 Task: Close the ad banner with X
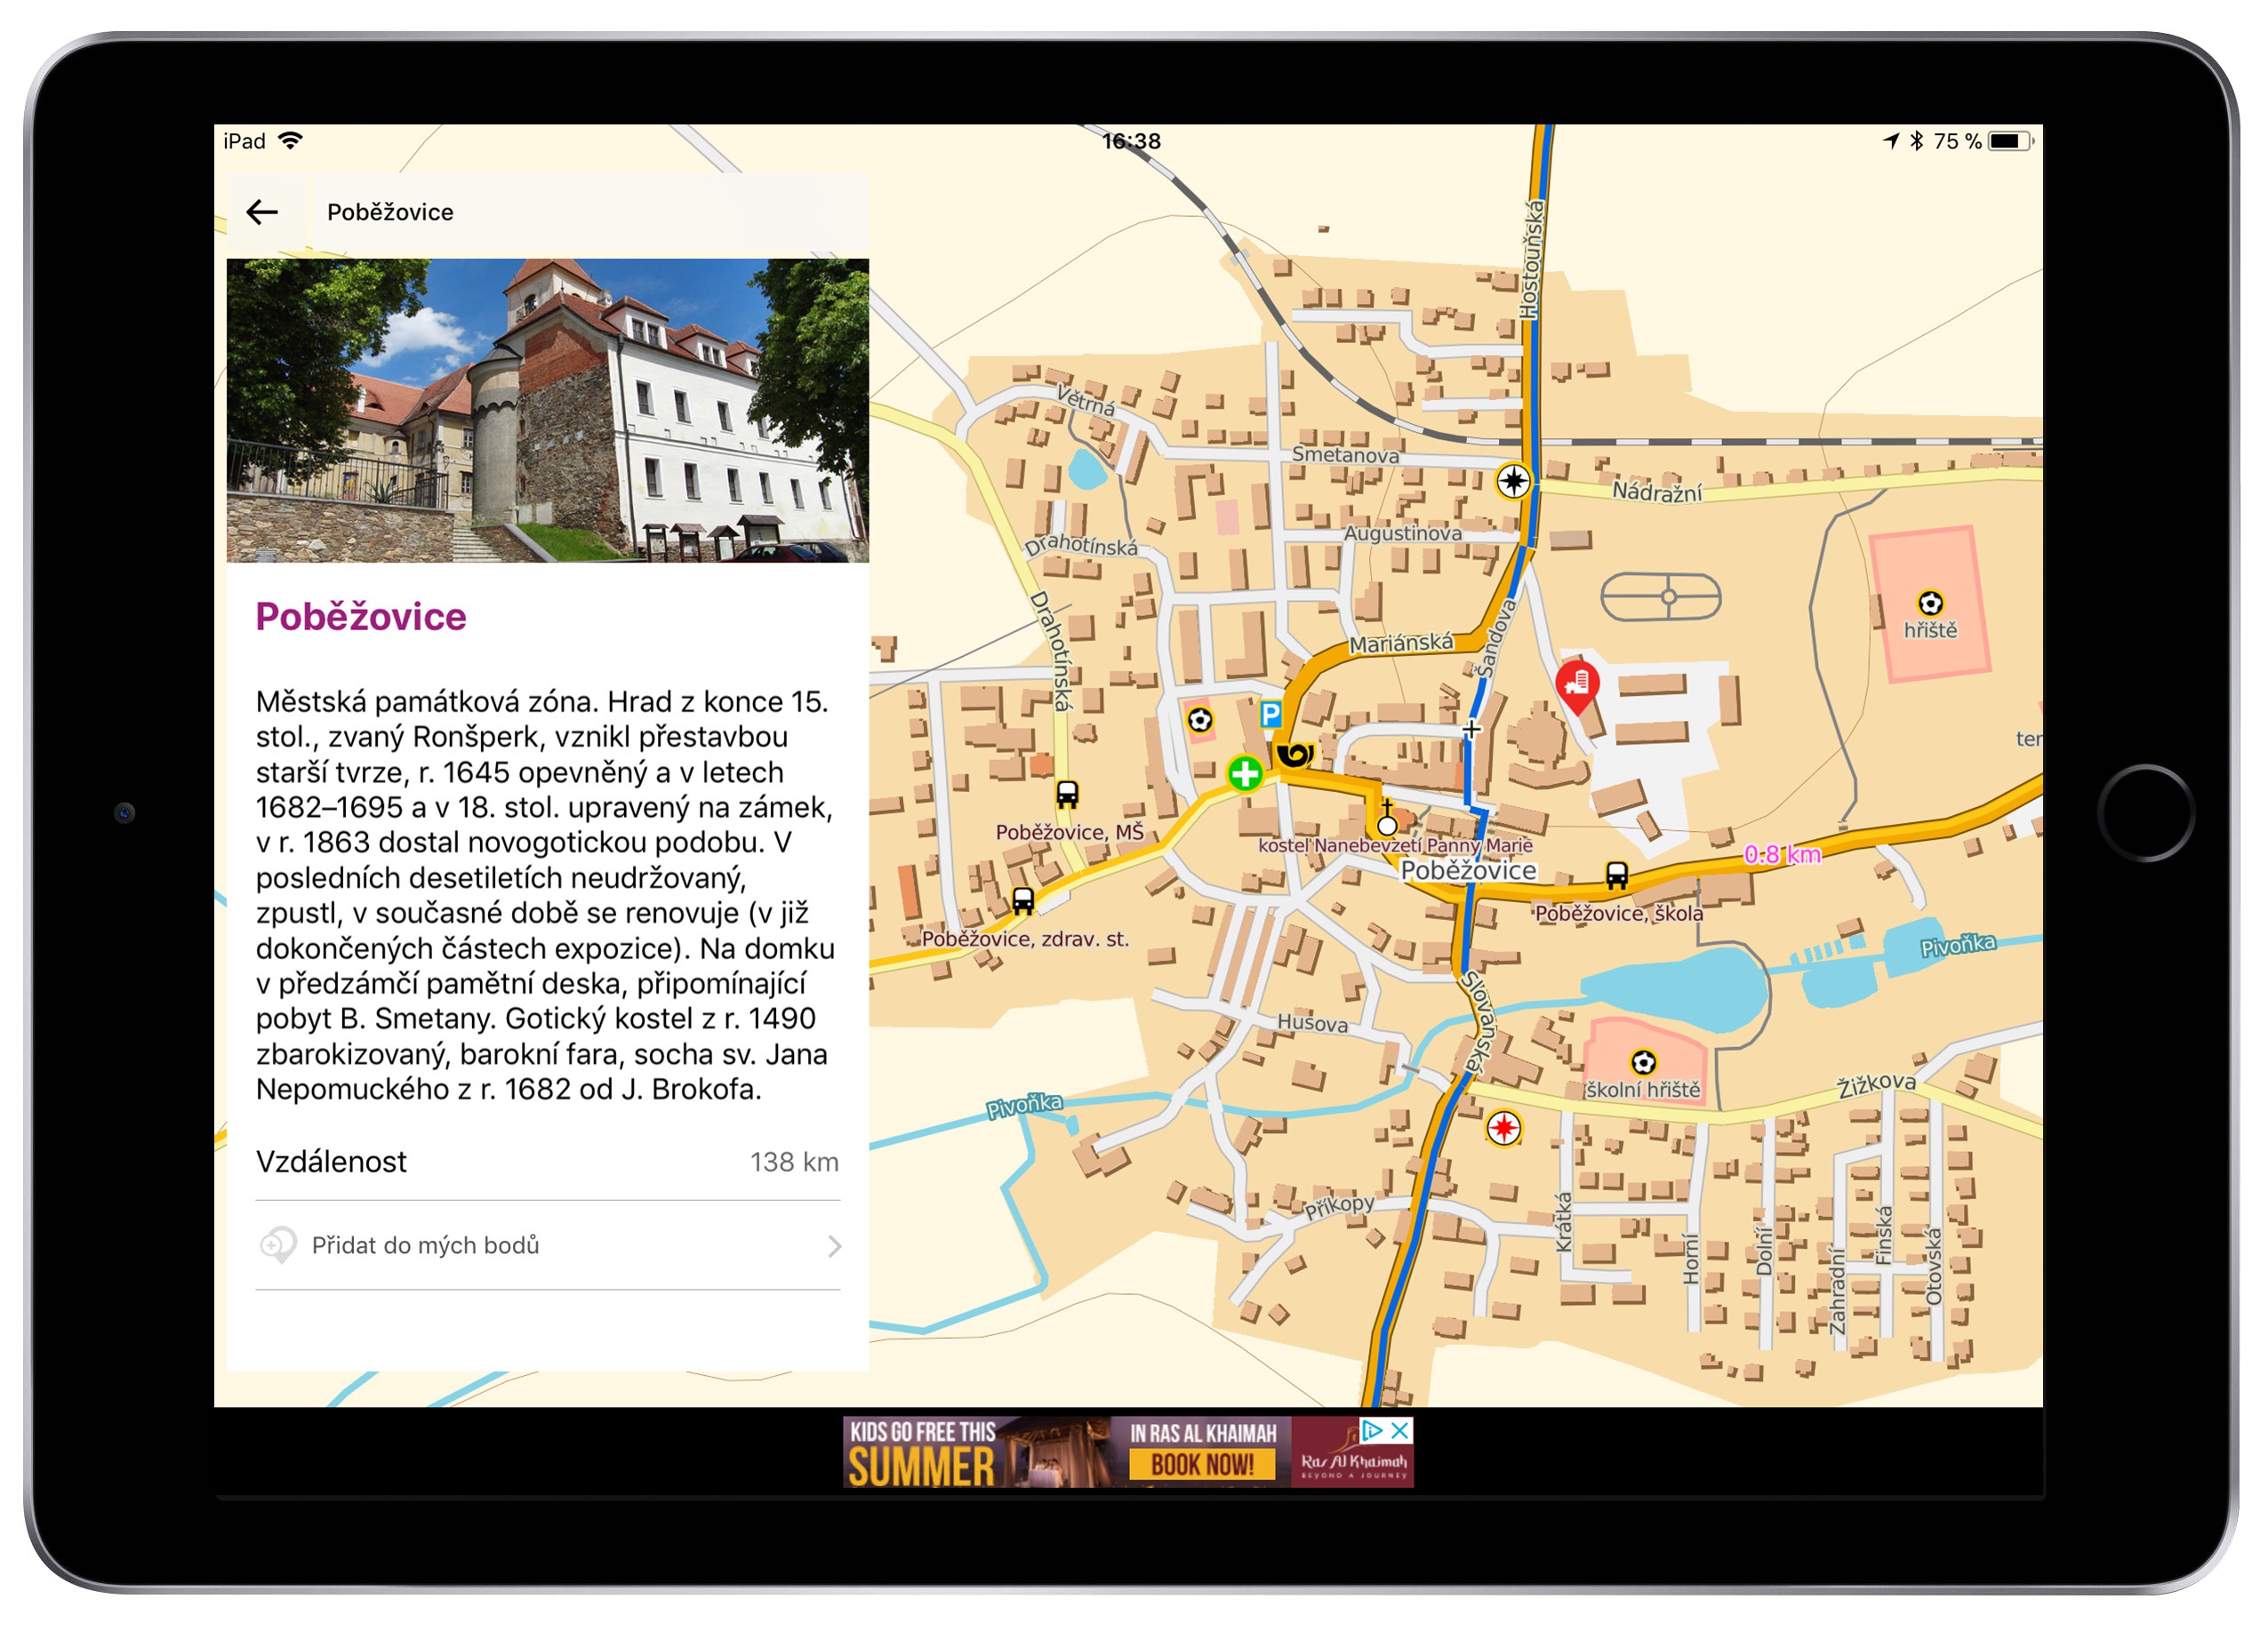click(x=1400, y=1431)
